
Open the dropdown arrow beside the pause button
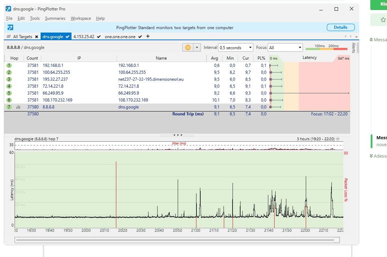197,47
